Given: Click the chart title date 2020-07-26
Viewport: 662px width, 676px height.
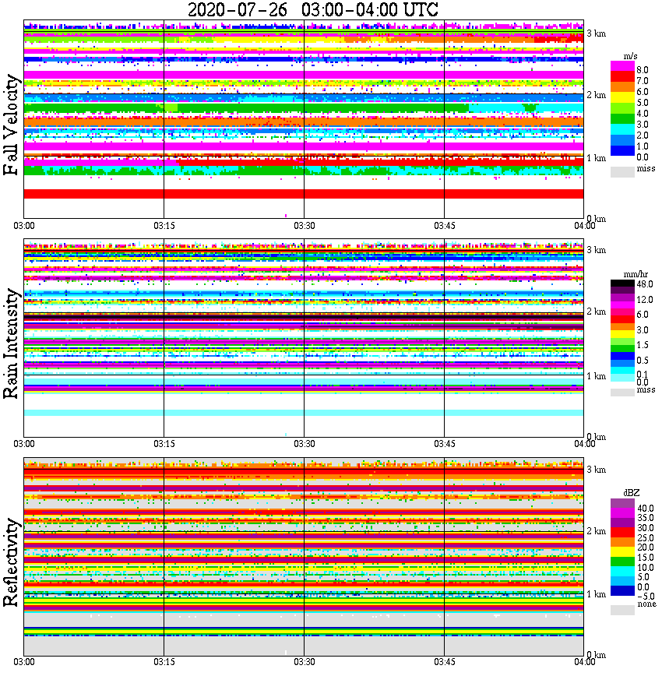Looking at the screenshot, I should point(238,9).
